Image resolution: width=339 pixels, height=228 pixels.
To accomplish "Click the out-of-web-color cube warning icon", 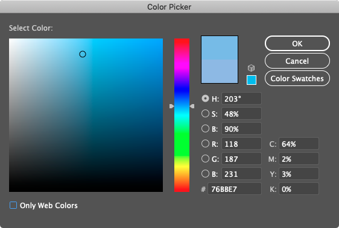I will pyautogui.click(x=251, y=68).
